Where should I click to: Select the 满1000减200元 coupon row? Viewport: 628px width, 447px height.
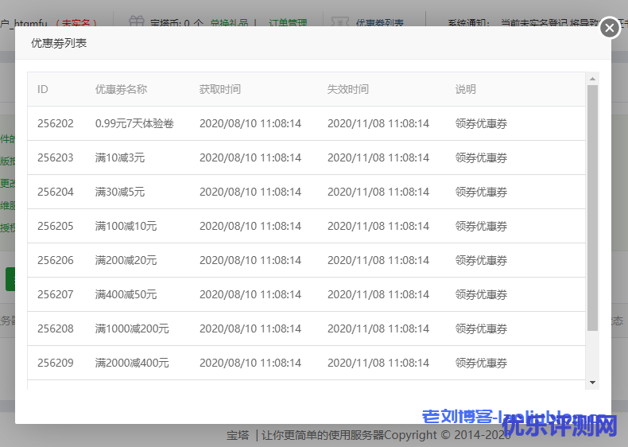tap(132, 328)
